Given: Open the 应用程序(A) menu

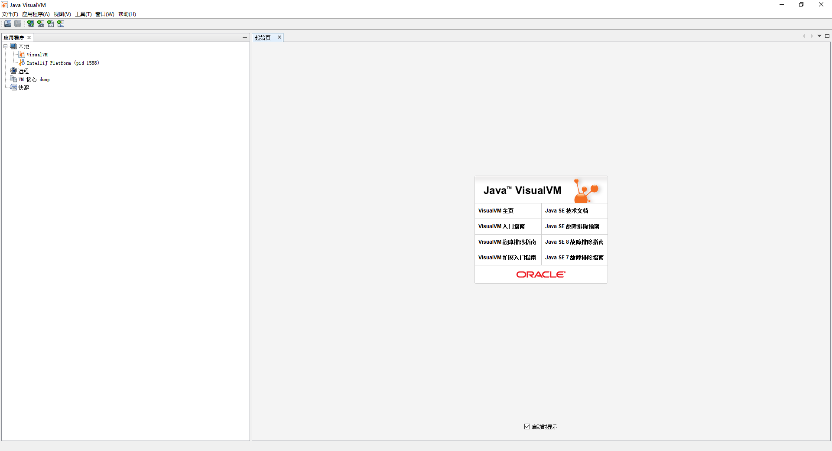Looking at the screenshot, I should pos(36,14).
